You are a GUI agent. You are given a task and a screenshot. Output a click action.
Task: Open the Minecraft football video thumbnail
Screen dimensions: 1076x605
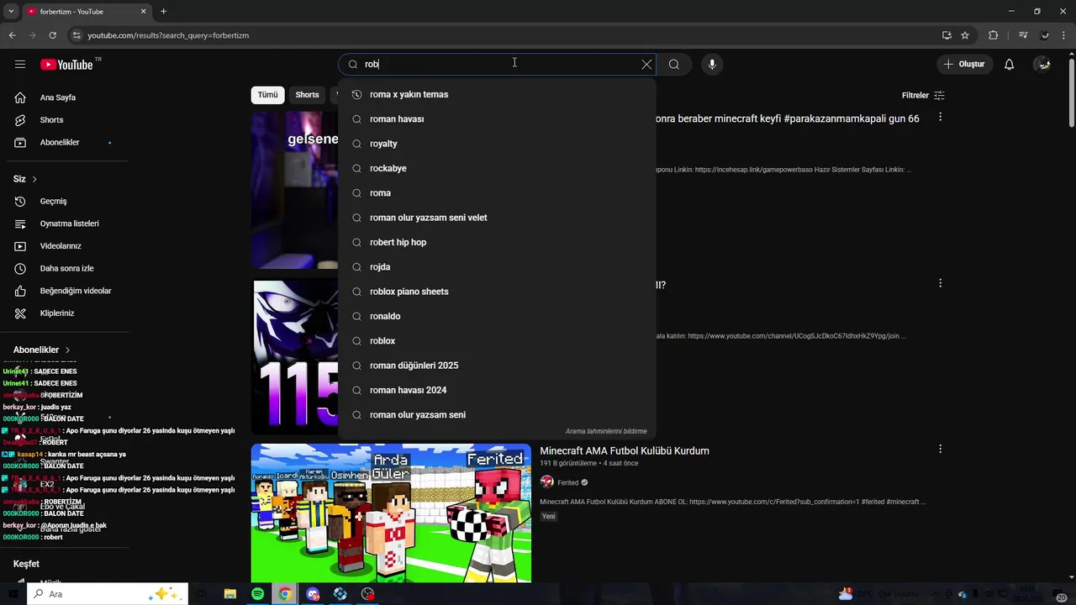pyautogui.click(x=391, y=513)
